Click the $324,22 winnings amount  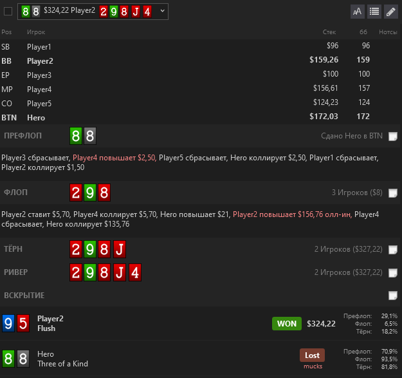point(321,324)
